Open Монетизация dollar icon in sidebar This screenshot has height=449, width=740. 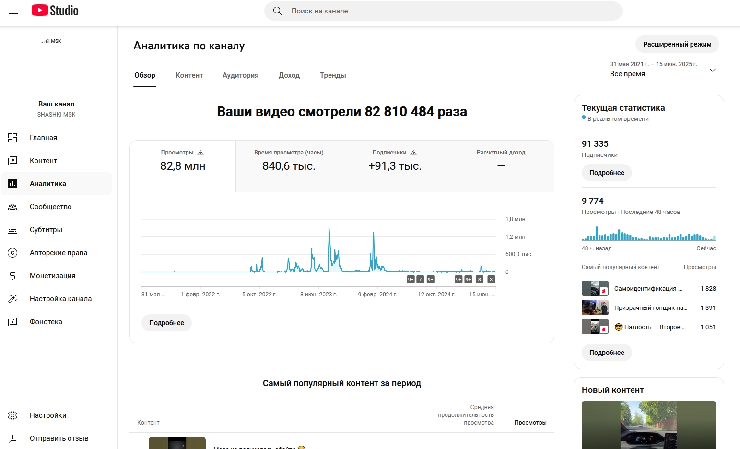[x=12, y=276]
